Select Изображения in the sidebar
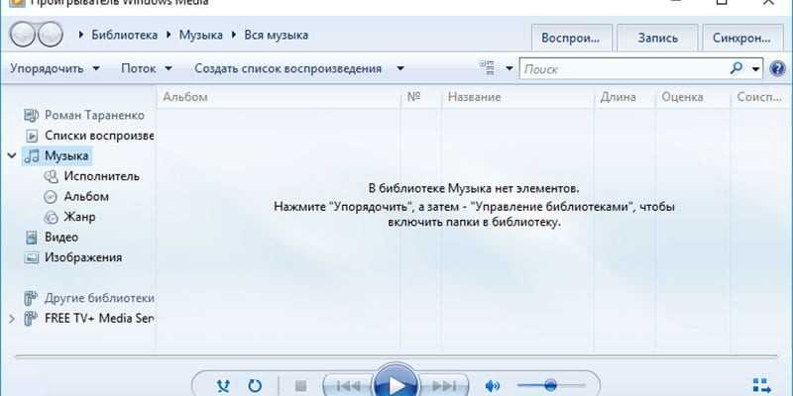Image resolution: width=793 pixels, height=396 pixels. (83, 257)
